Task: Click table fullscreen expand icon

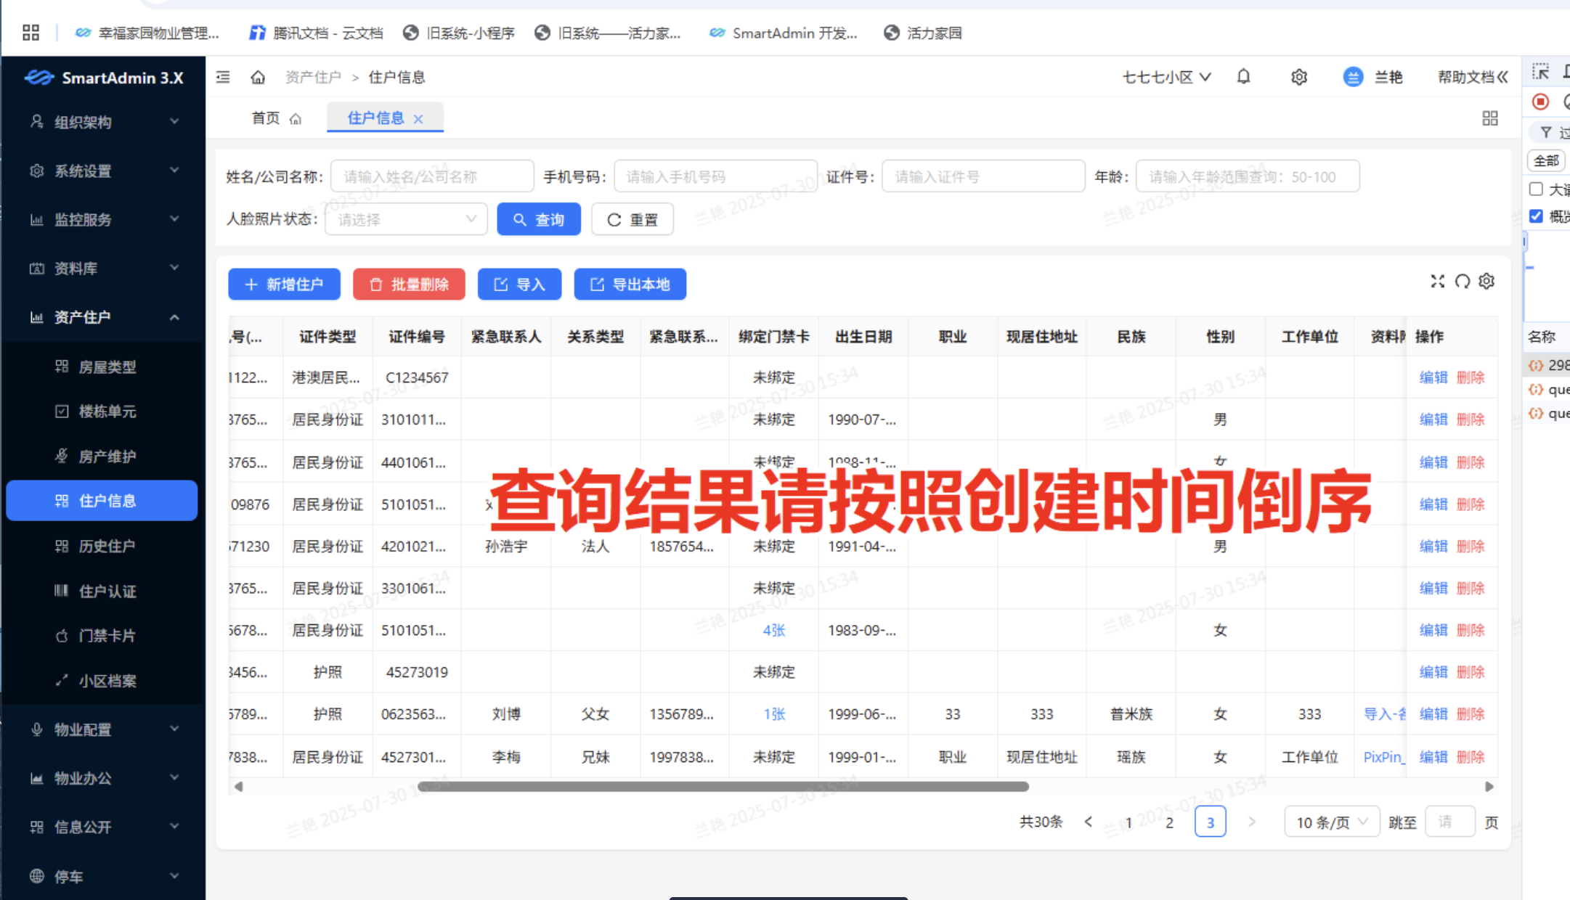Action: tap(1437, 282)
